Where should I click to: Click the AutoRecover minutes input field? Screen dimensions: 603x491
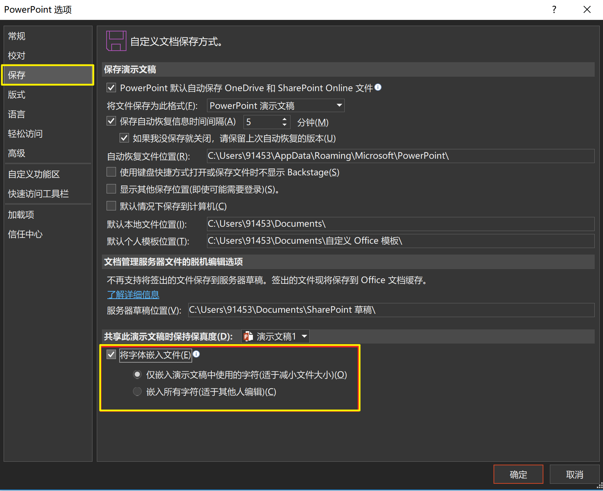click(263, 122)
